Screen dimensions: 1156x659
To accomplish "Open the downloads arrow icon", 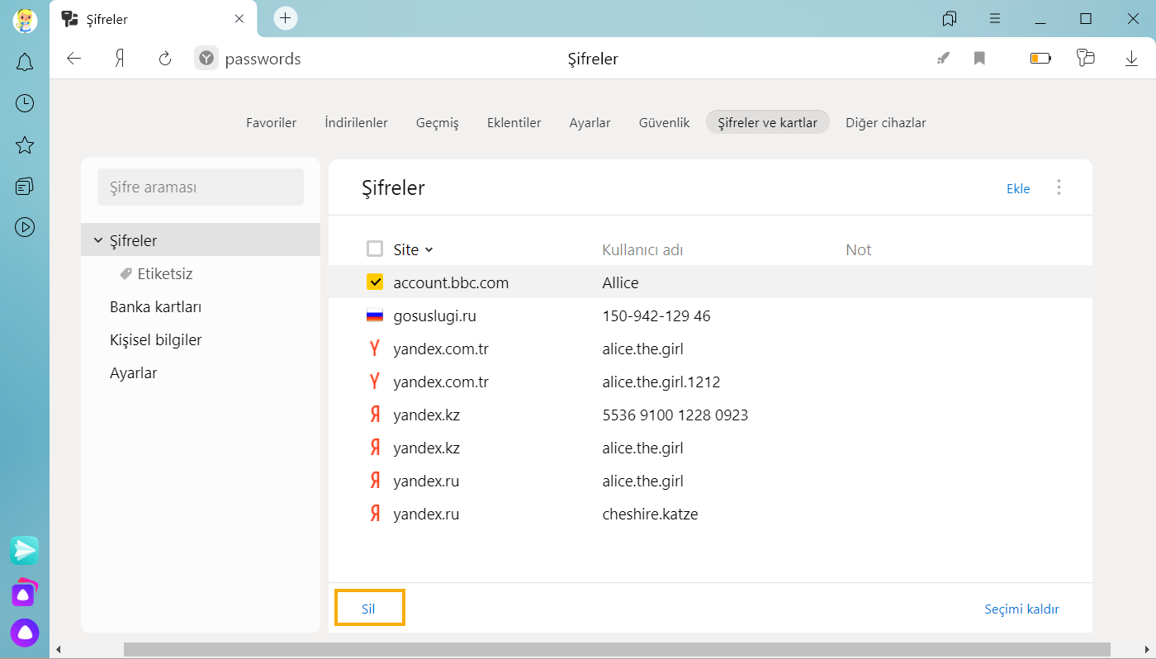I will point(1131,59).
